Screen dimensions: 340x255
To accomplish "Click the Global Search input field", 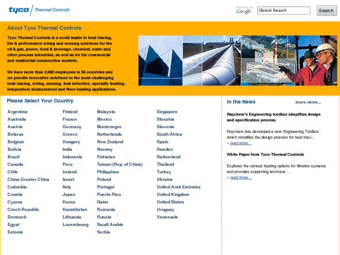I will click(x=283, y=10).
